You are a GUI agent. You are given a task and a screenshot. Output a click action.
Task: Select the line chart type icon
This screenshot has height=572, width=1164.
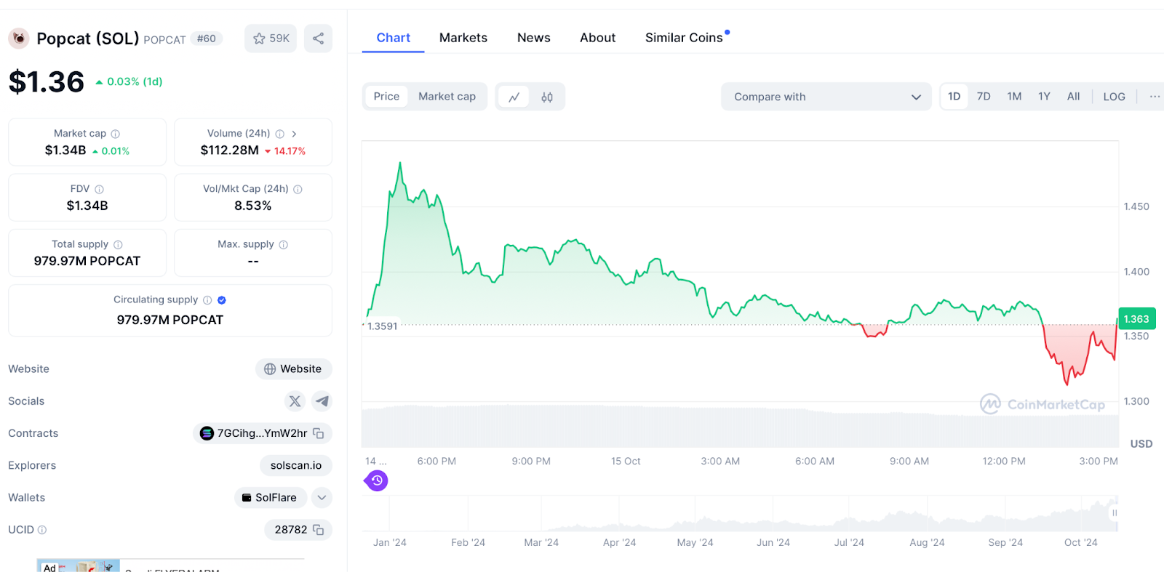click(514, 97)
